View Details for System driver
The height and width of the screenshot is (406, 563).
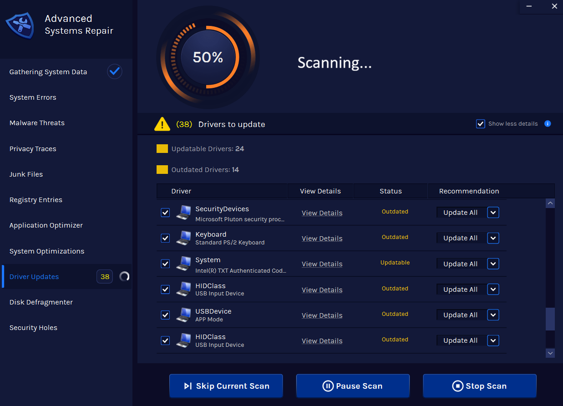tap(322, 264)
